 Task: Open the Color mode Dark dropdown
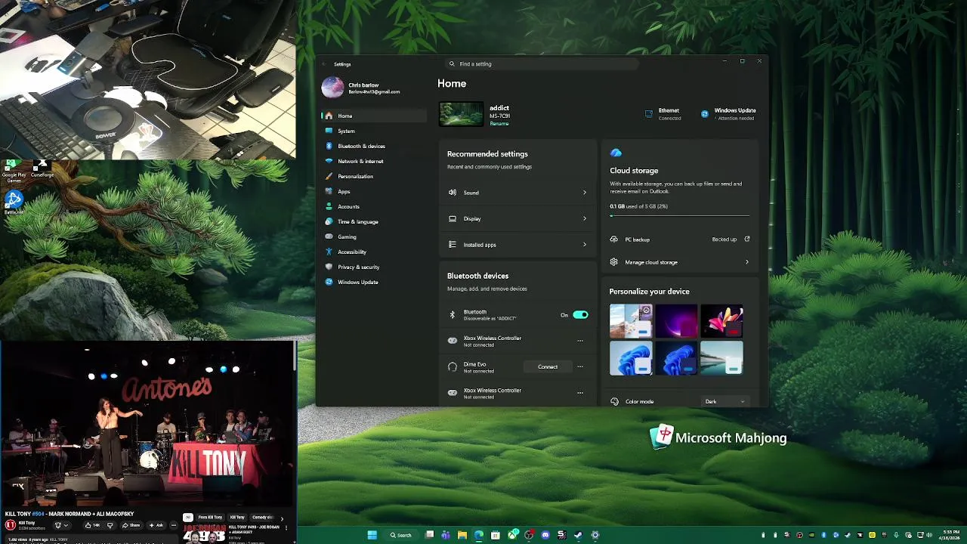(725, 402)
